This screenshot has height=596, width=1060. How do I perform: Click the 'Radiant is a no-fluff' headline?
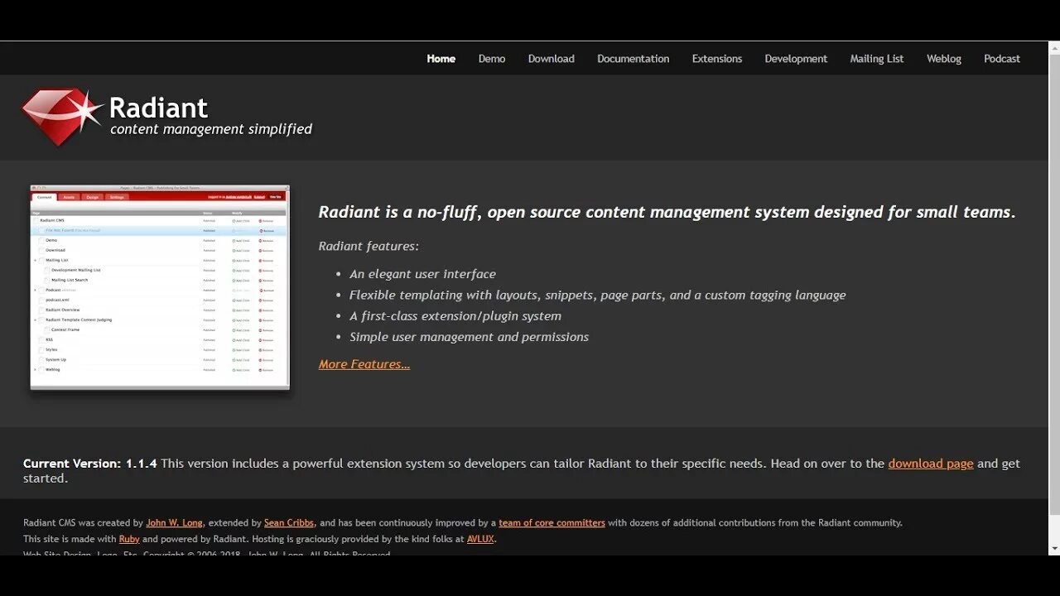click(667, 212)
